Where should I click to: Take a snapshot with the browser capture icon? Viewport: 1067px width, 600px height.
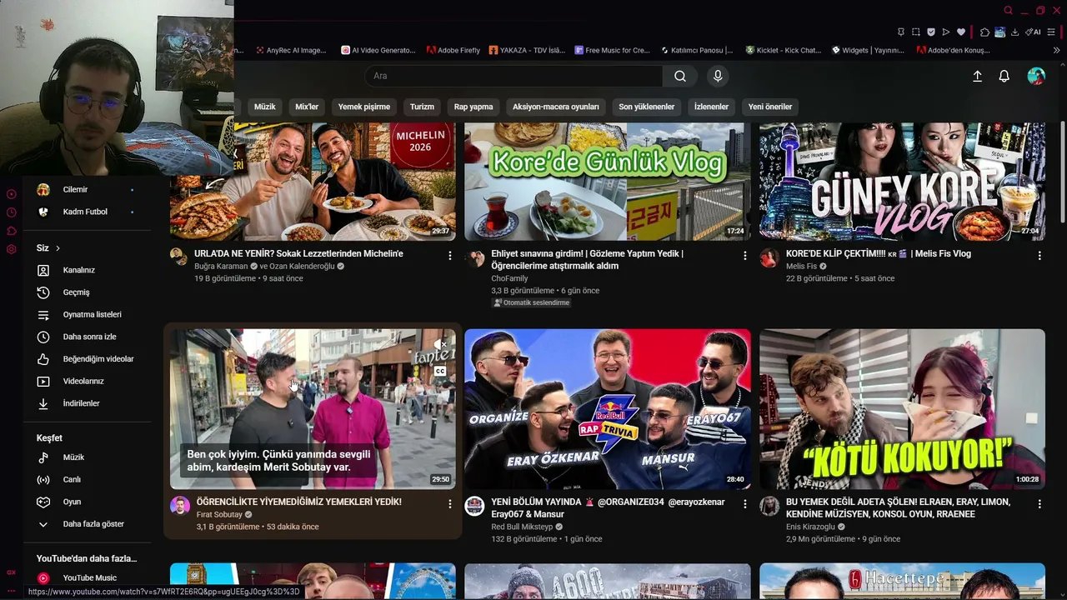point(916,32)
